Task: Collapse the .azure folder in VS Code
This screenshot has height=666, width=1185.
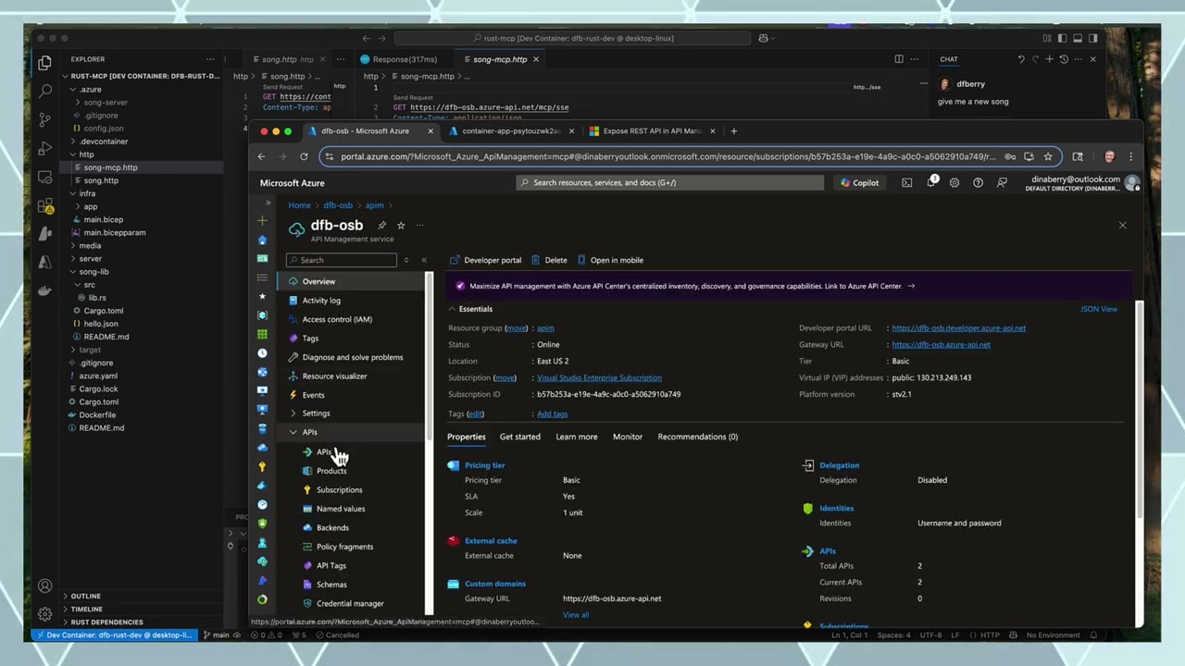Action: click(73, 90)
